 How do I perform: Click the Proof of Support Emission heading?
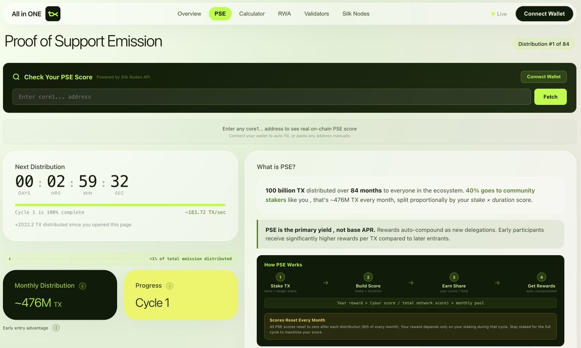coord(83,42)
